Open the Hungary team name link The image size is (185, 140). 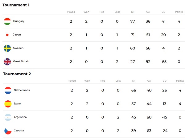point(19,21)
